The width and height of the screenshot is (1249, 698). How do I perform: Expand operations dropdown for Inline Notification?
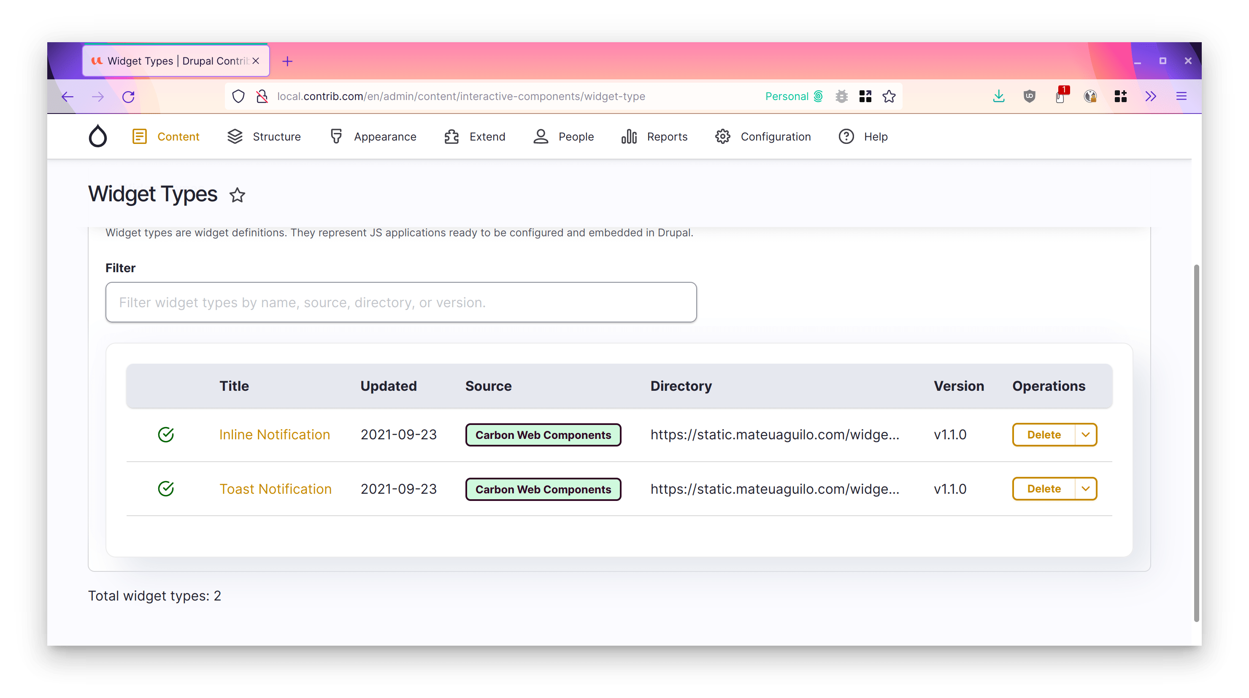1086,435
